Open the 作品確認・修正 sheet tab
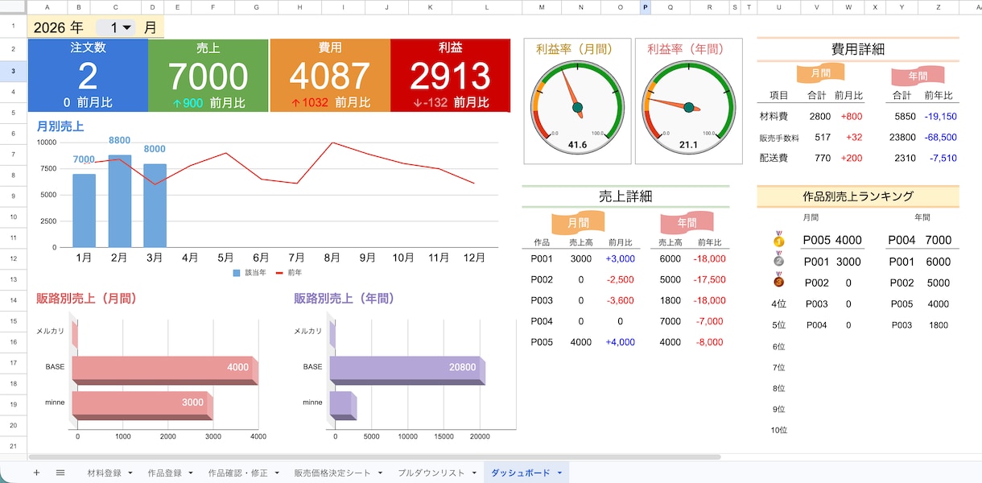This screenshot has height=483, width=982. pyautogui.click(x=237, y=473)
